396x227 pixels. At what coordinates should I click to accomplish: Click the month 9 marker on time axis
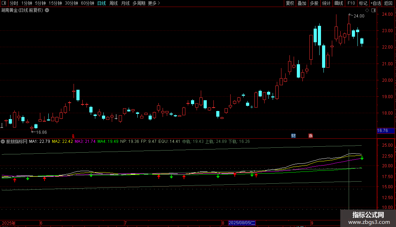312,223
